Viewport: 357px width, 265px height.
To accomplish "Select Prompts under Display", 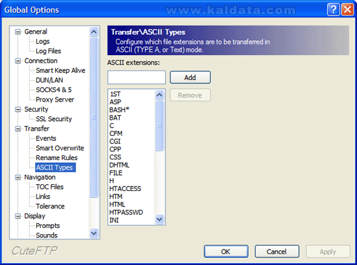I will point(48,226).
